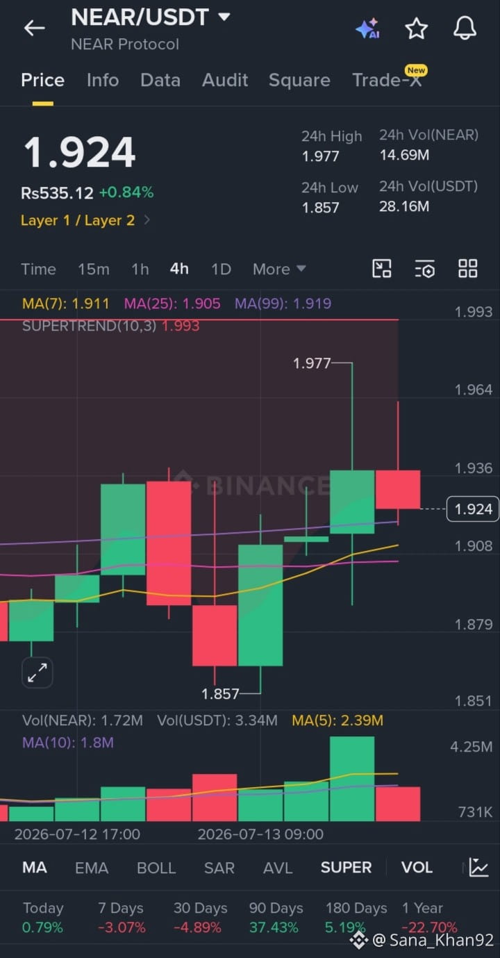Toggle the EMA indicator

(92, 867)
